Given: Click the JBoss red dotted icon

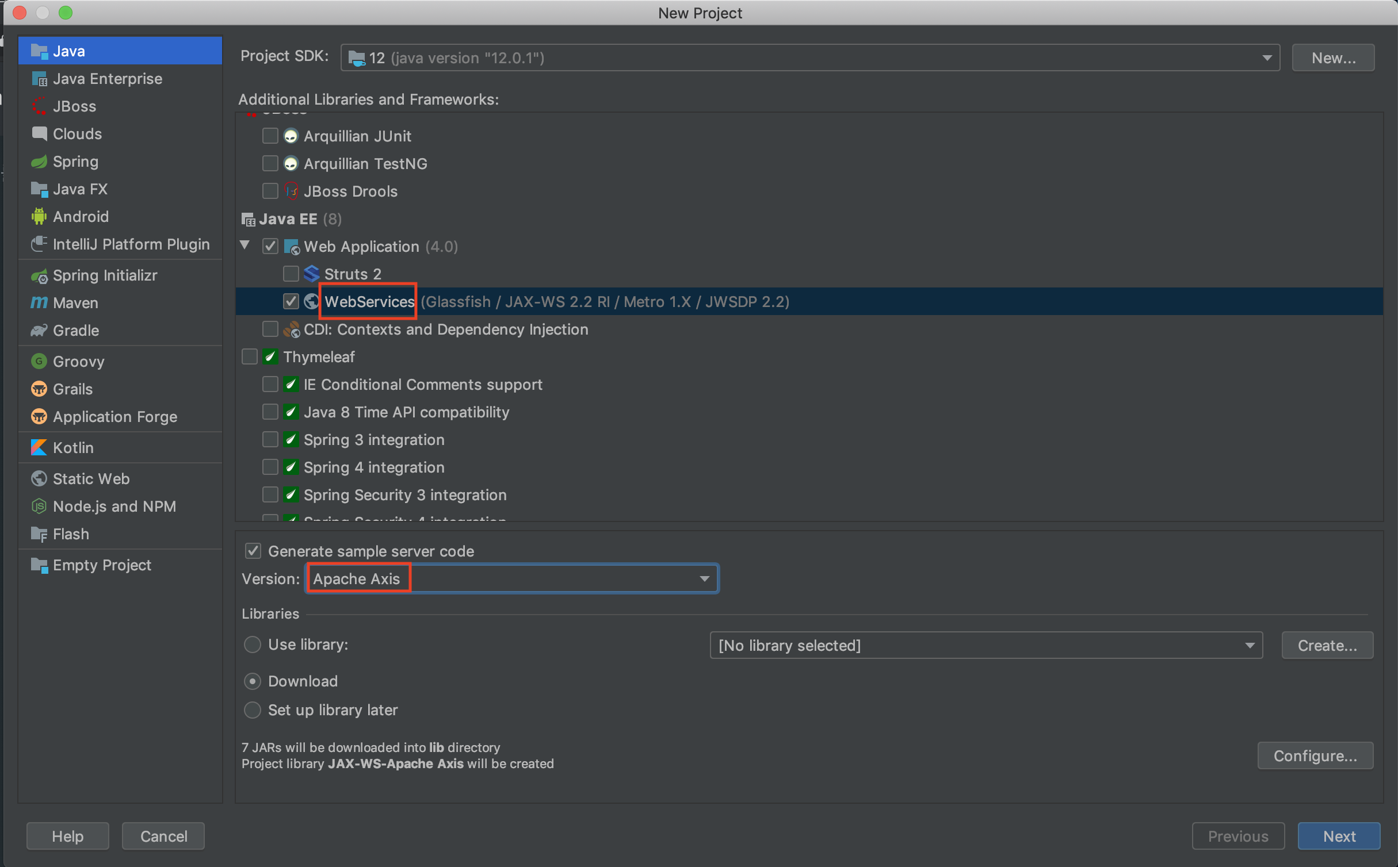Looking at the screenshot, I should (x=39, y=106).
